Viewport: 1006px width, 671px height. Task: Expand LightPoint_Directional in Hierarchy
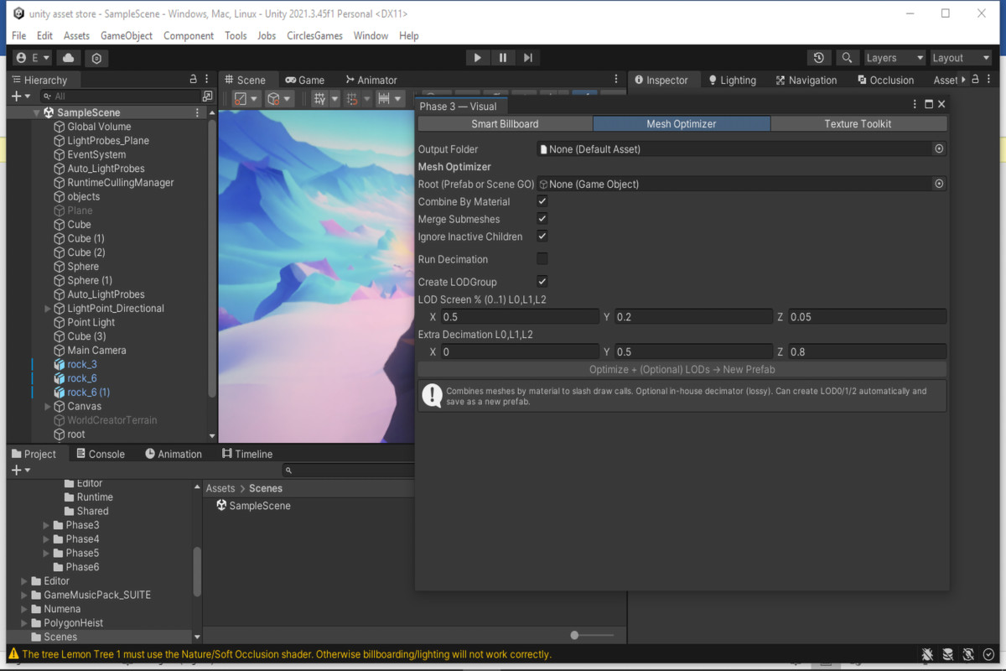pos(48,309)
